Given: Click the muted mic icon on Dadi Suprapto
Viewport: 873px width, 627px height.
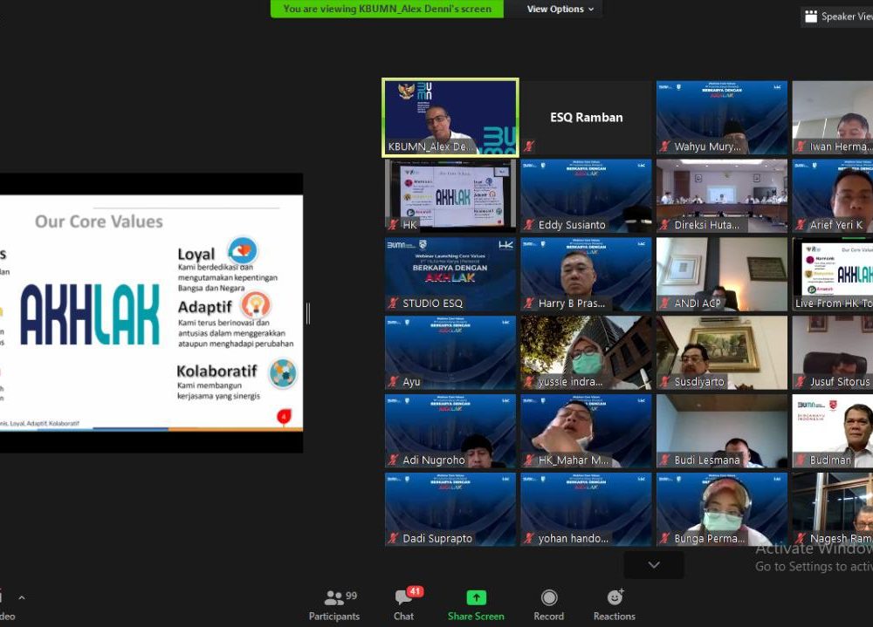Looking at the screenshot, I should click(393, 539).
